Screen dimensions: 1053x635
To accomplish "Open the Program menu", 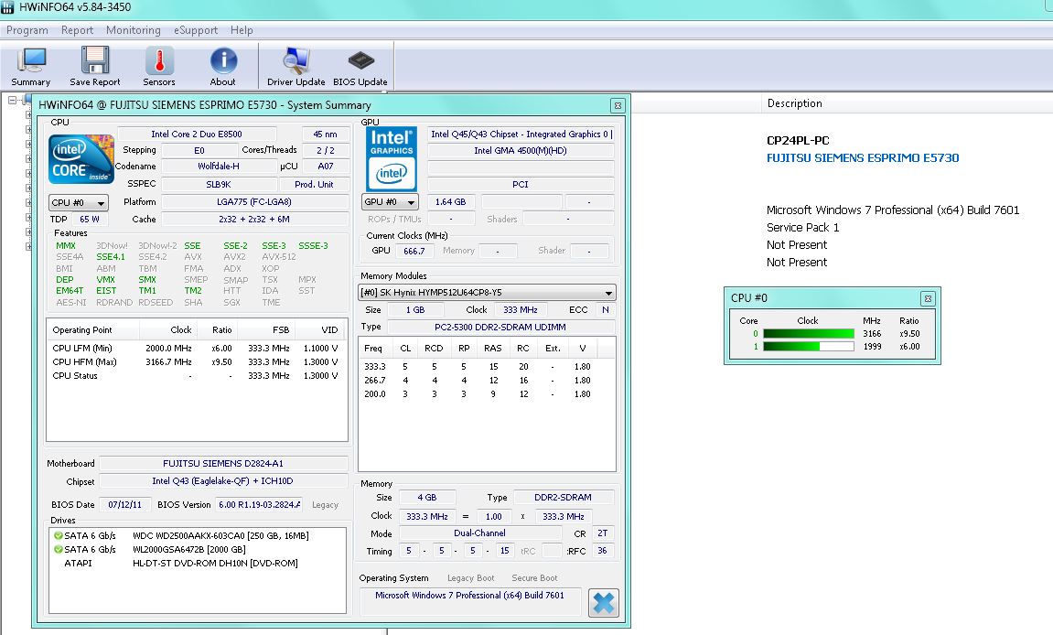I will [27, 30].
